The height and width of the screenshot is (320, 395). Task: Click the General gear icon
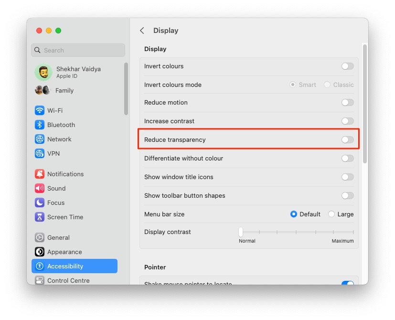(x=40, y=237)
